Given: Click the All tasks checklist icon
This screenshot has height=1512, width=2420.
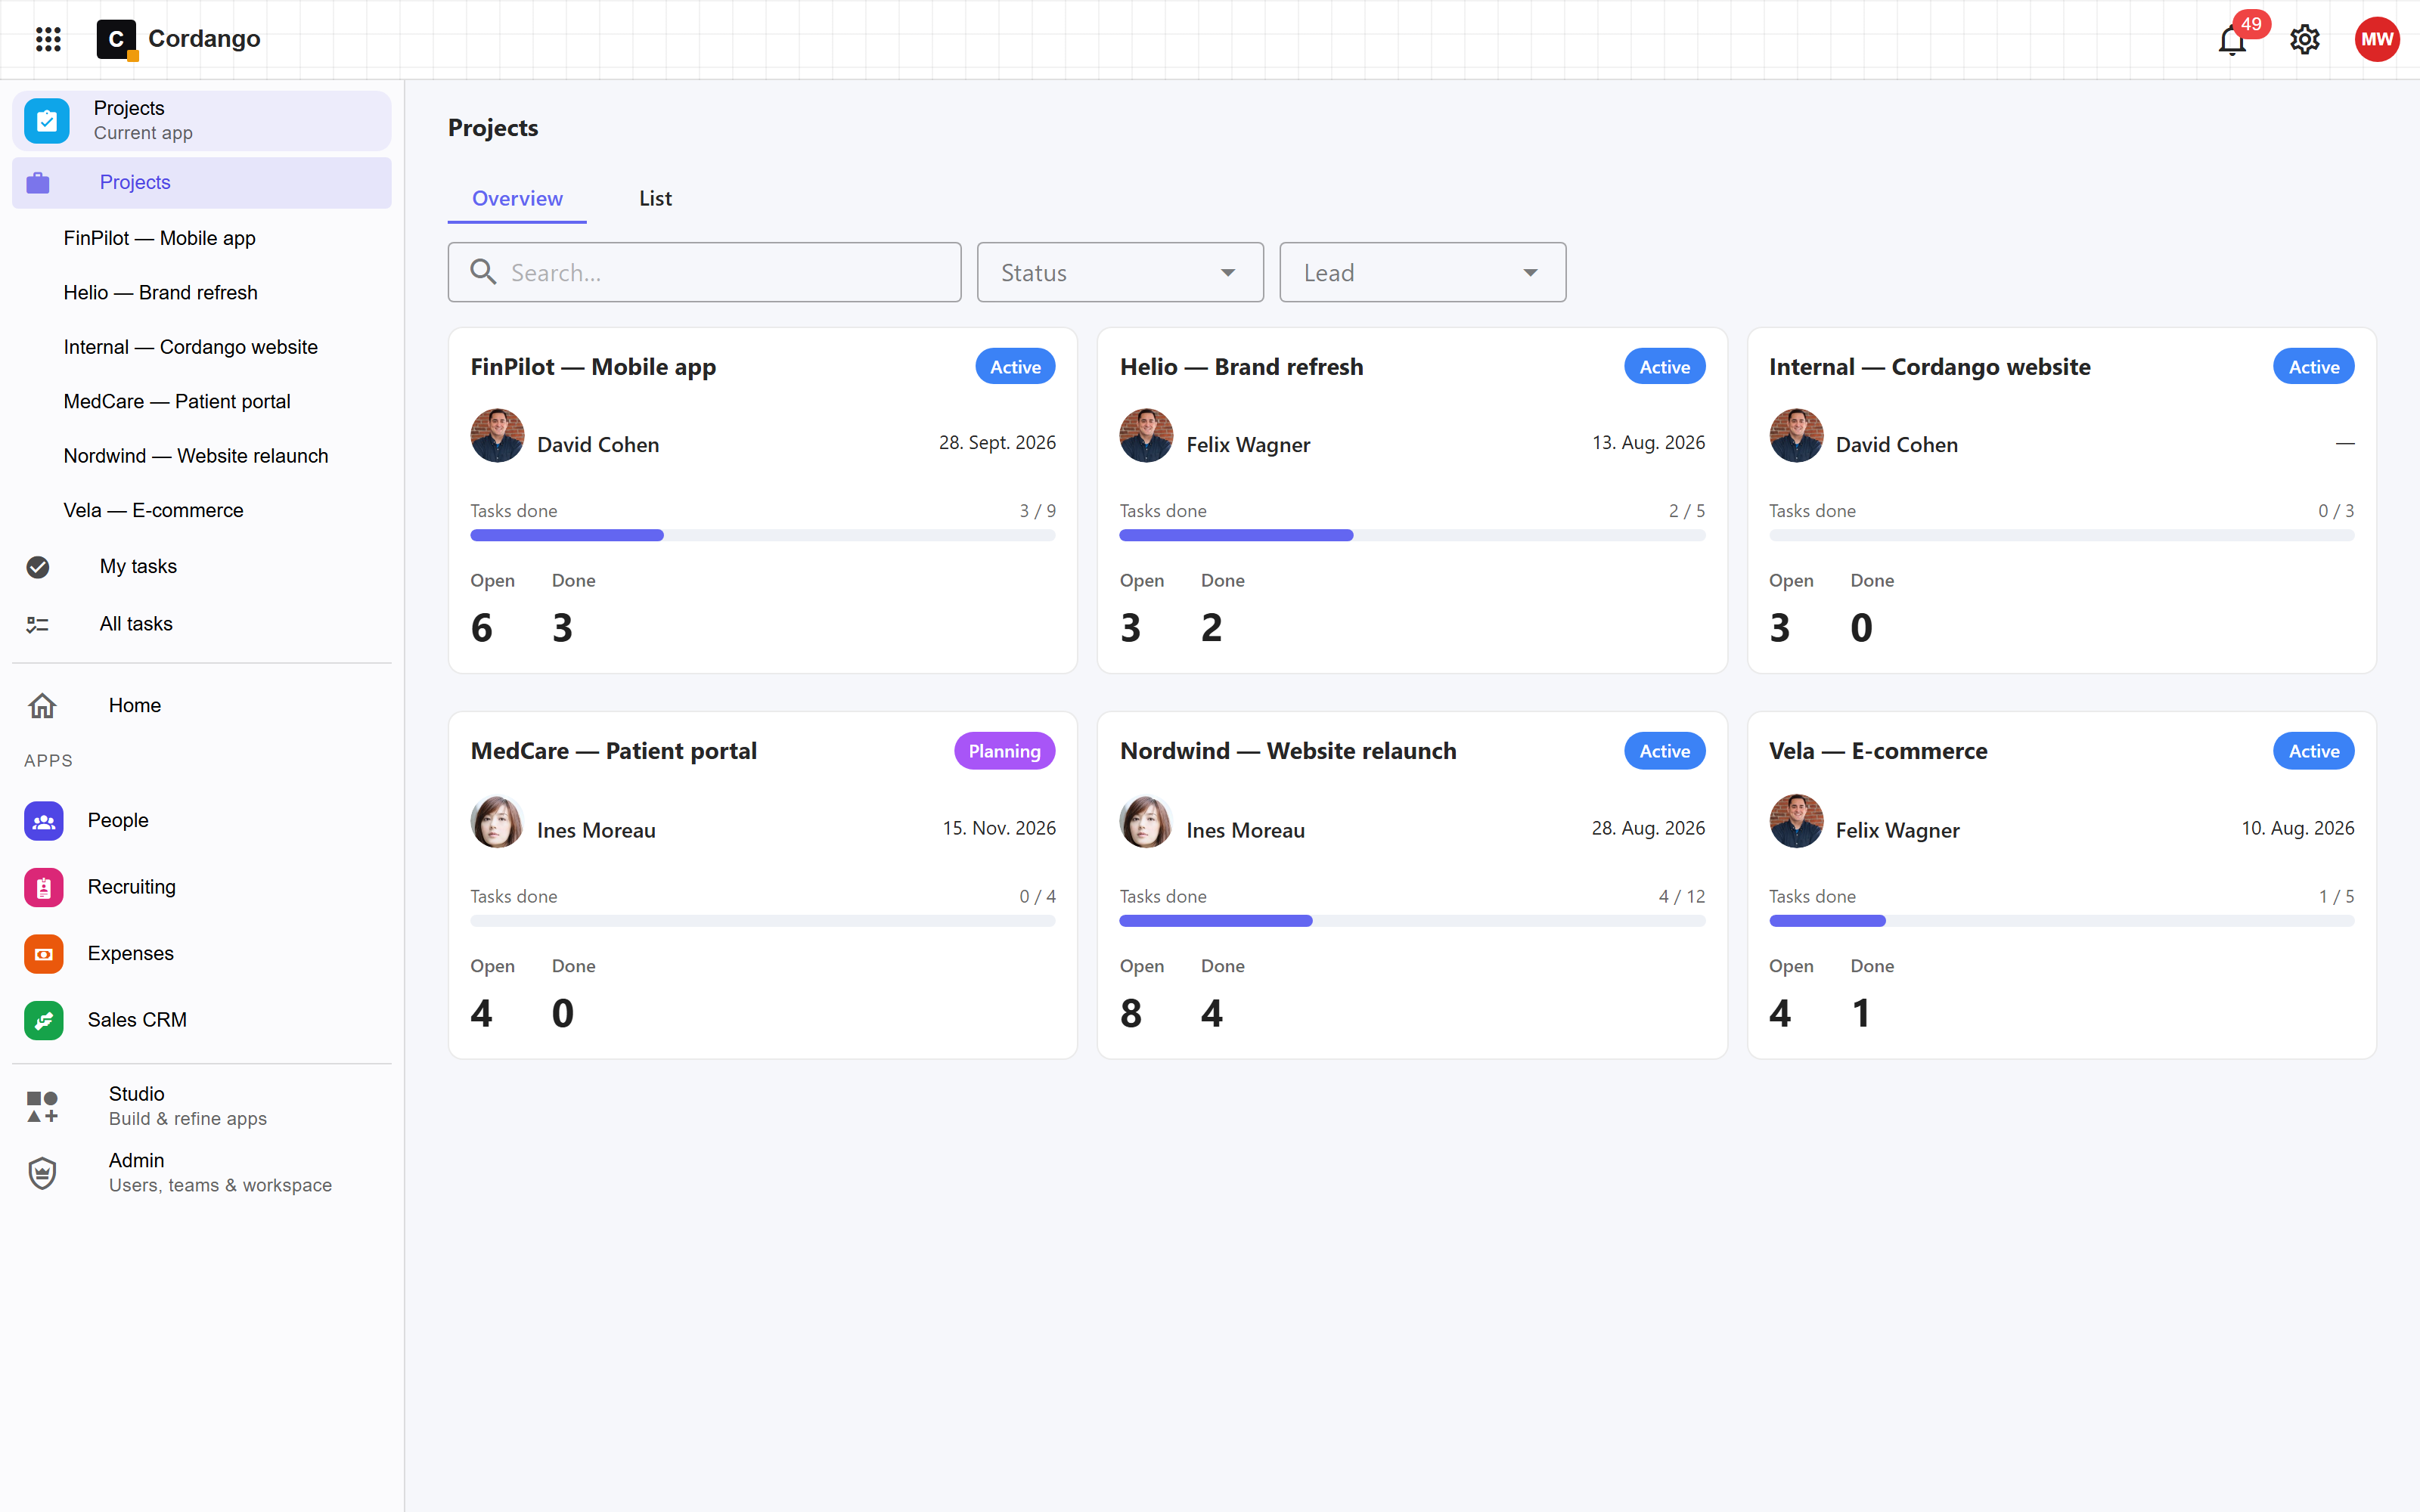Looking at the screenshot, I should [x=38, y=625].
